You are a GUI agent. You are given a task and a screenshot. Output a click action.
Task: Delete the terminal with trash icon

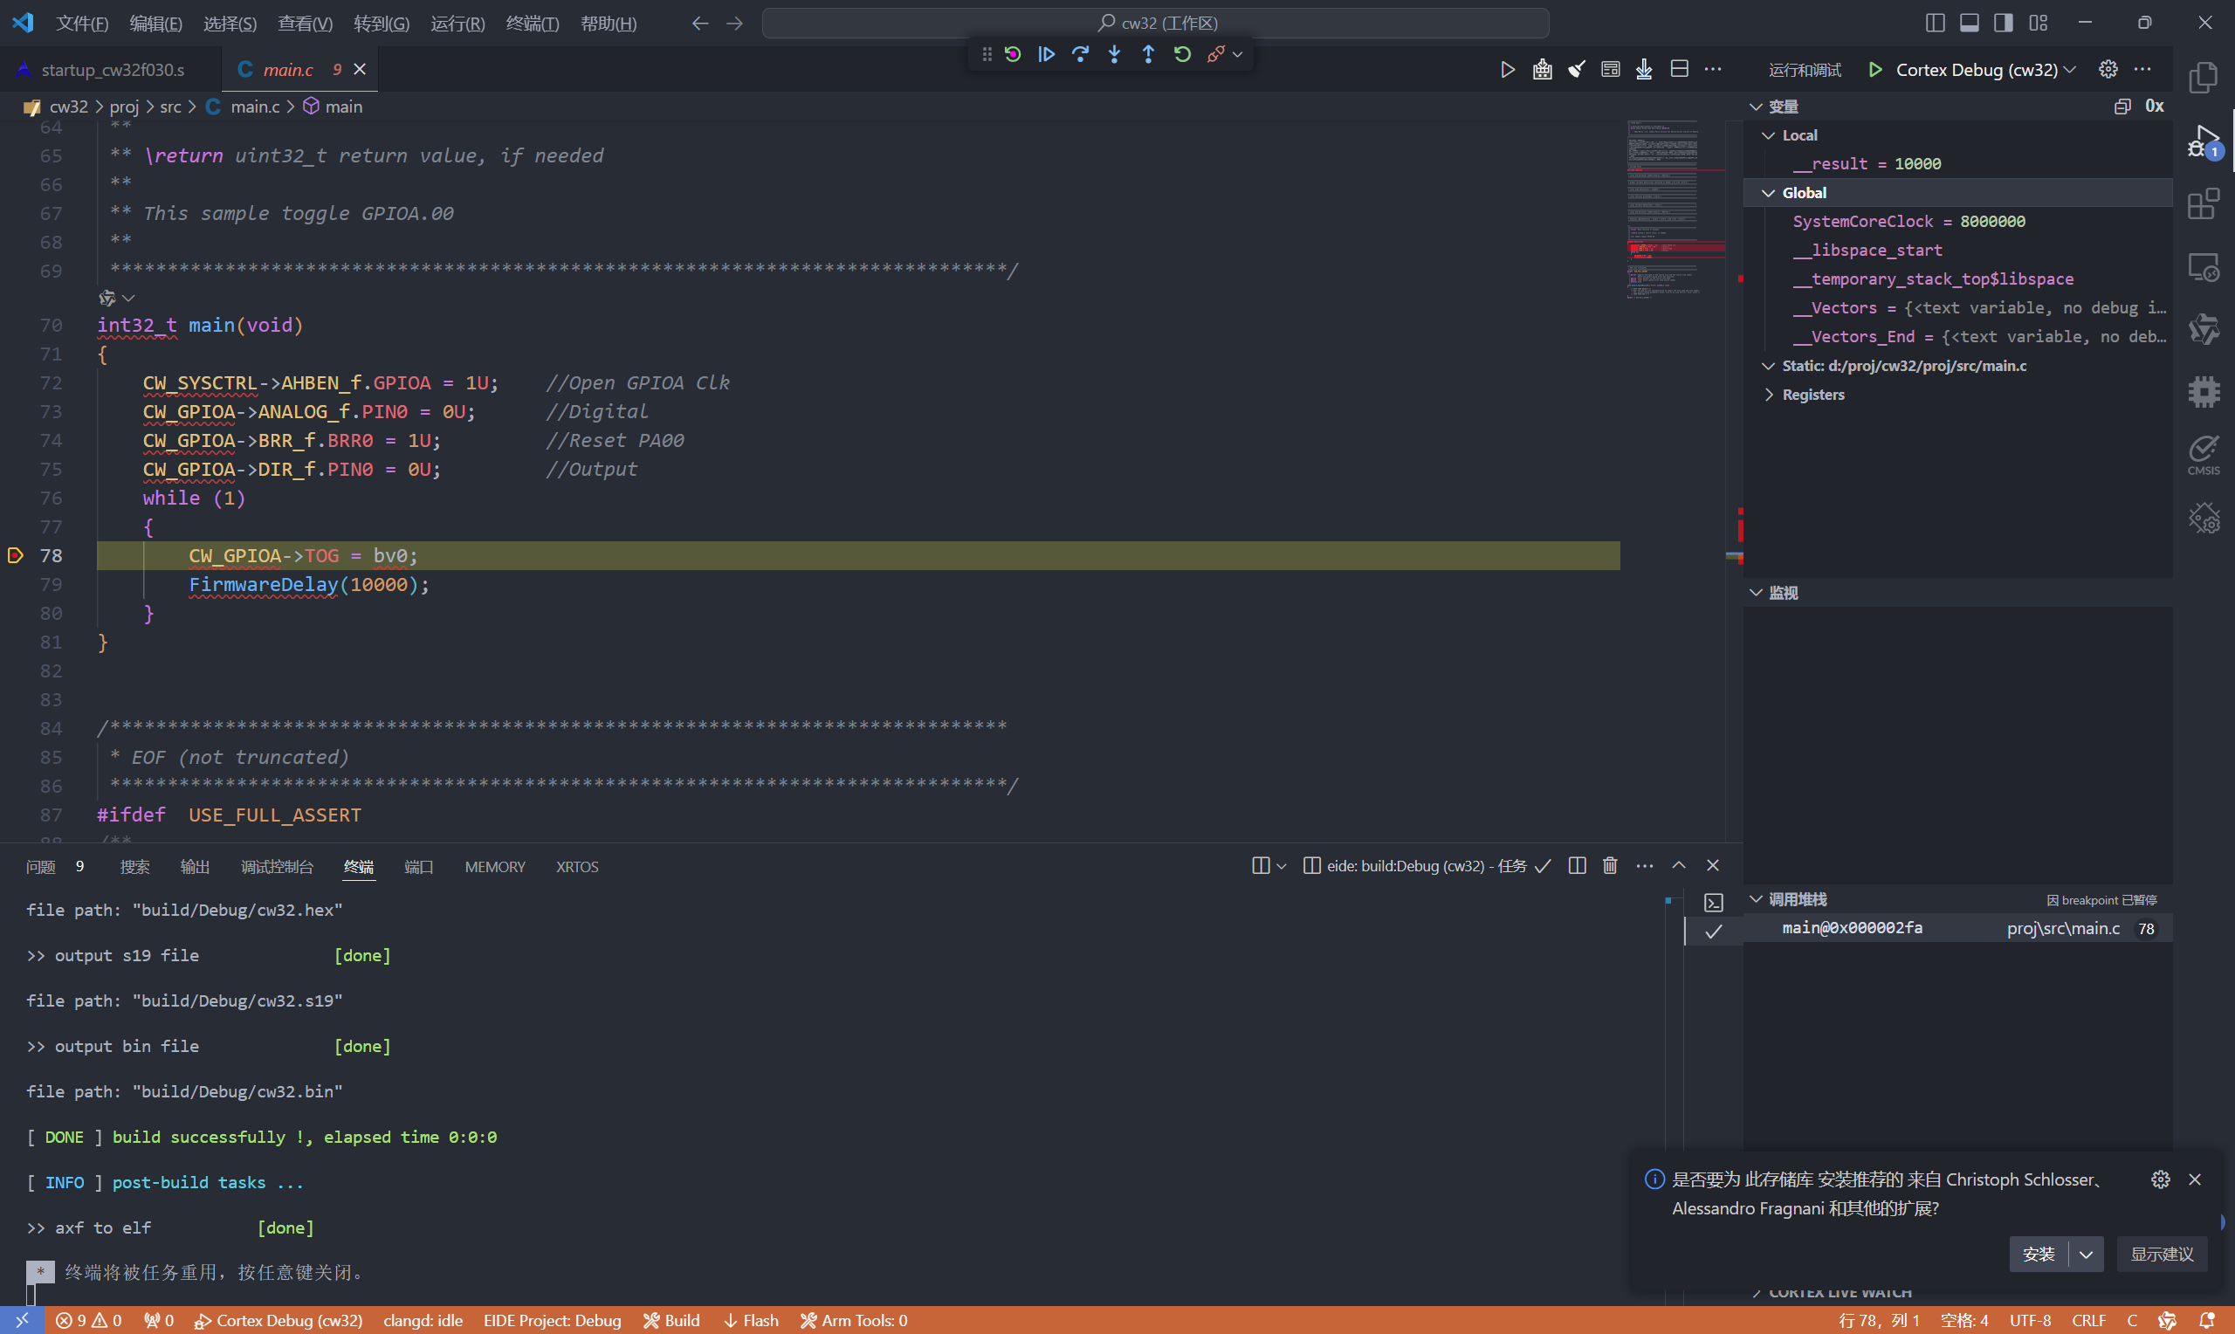pos(1610,866)
